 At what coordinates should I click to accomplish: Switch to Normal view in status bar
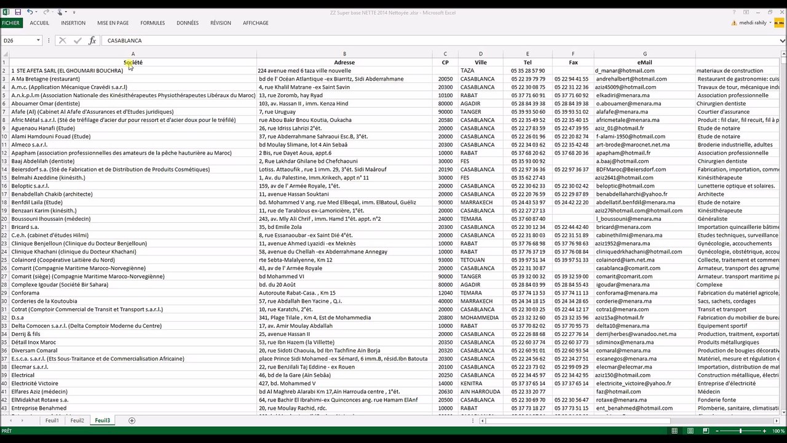(674, 431)
